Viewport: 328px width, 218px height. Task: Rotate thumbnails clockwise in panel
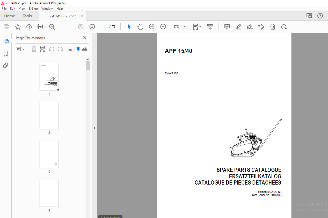60,49
